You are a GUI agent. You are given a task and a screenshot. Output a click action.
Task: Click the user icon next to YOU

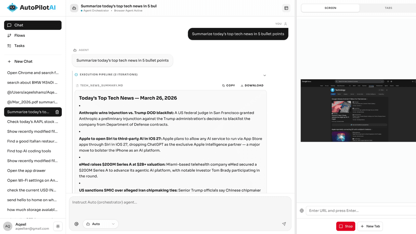click(286, 24)
